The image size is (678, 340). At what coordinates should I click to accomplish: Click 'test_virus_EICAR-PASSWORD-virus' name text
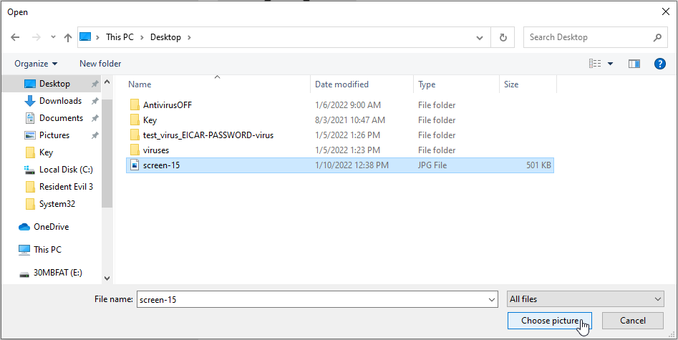[208, 135]
